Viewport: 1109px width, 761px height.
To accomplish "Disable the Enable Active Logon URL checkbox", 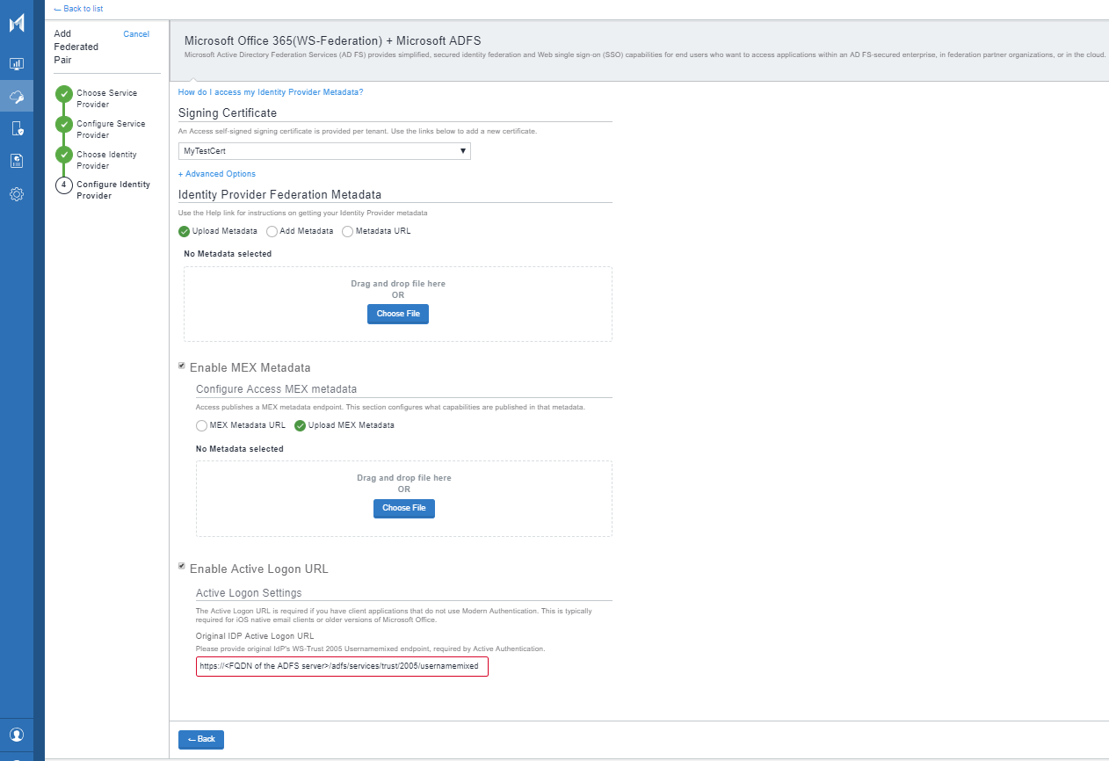I will point(182,567).
